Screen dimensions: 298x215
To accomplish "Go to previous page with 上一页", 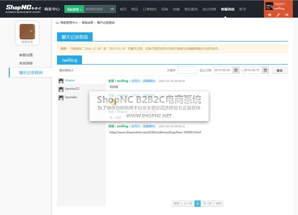I will pyautogui.click(x=188, y=203).
